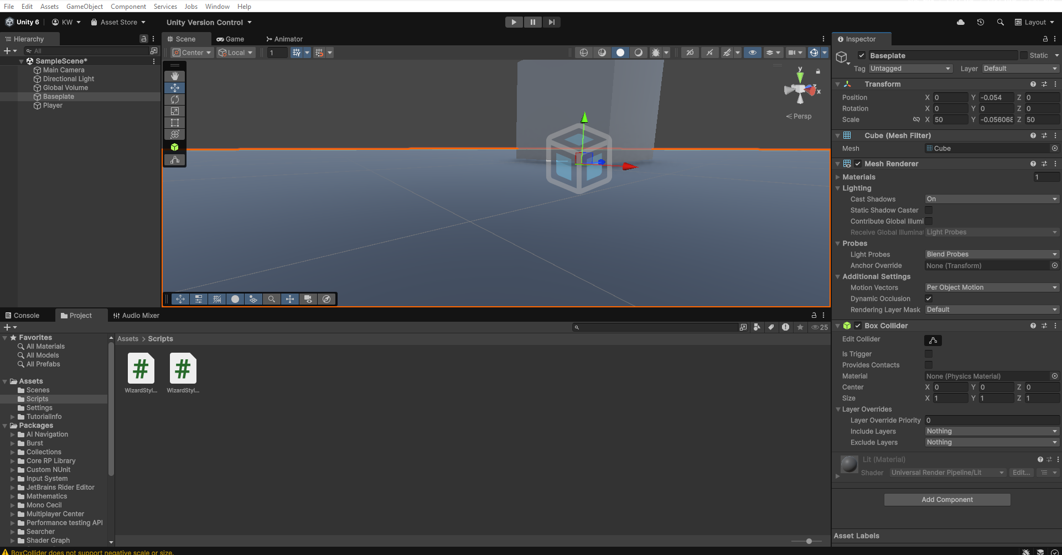
Task: Expand the Materials section
Action: (838, 177)
